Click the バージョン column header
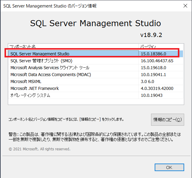This screenshot has width=192, height=178. (161, 47)
